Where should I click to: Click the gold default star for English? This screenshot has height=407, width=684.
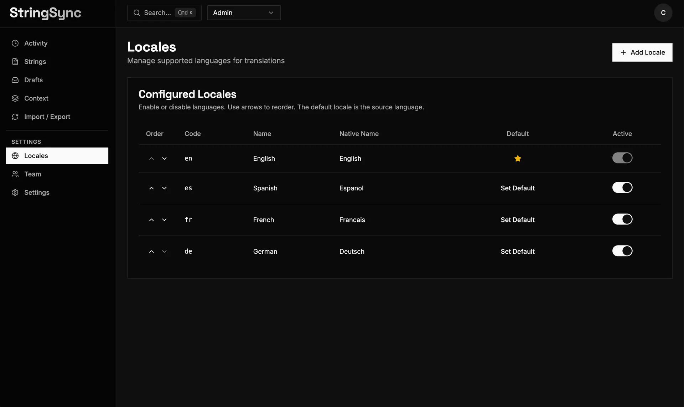point(518,159)
